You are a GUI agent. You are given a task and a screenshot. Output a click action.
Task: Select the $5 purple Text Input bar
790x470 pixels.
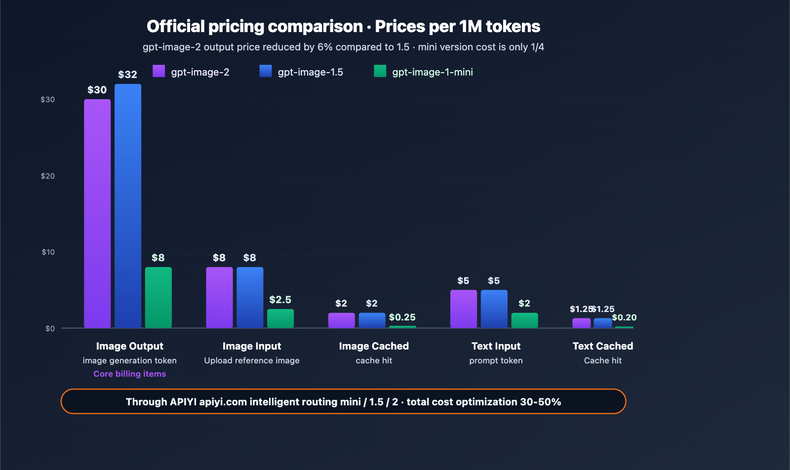coord(464,309)
